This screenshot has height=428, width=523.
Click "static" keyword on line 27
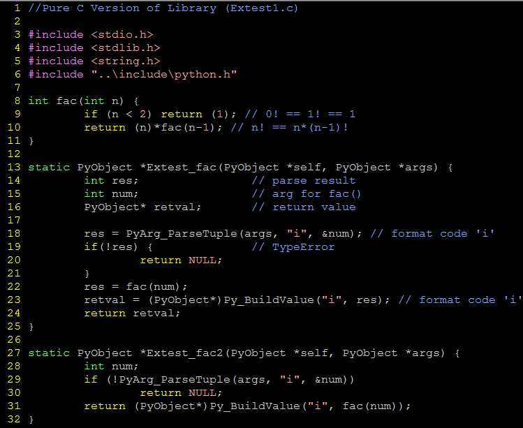(x=49, y=353)
